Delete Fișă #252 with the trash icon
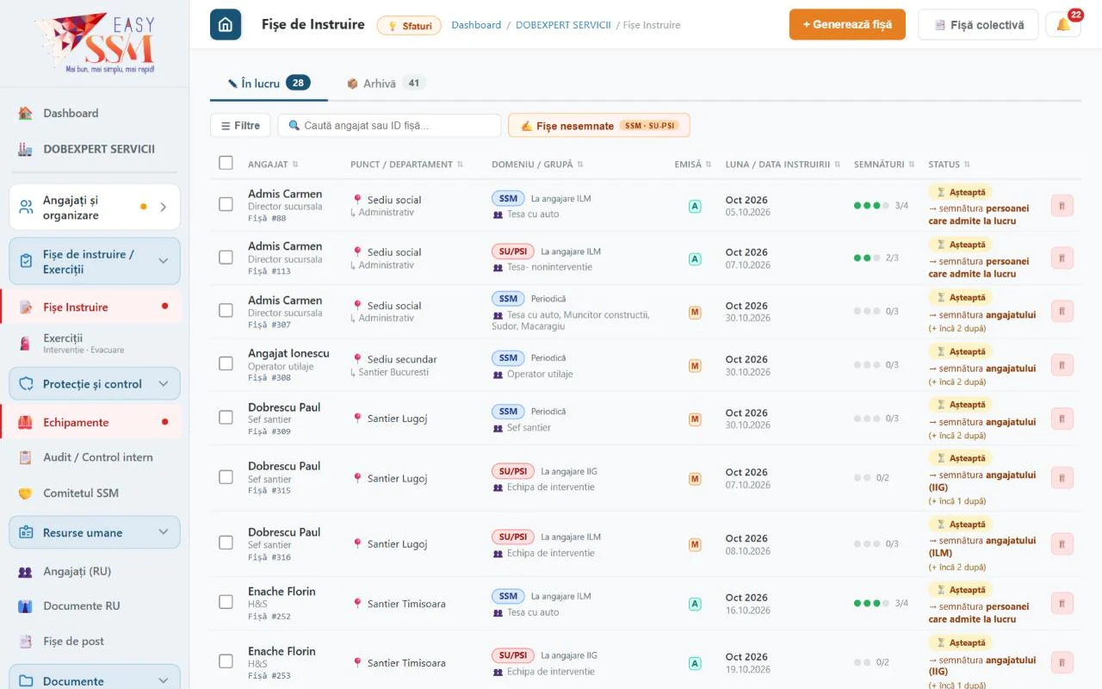Viewport: 1102px width, 689px height. coord(1062,603)
